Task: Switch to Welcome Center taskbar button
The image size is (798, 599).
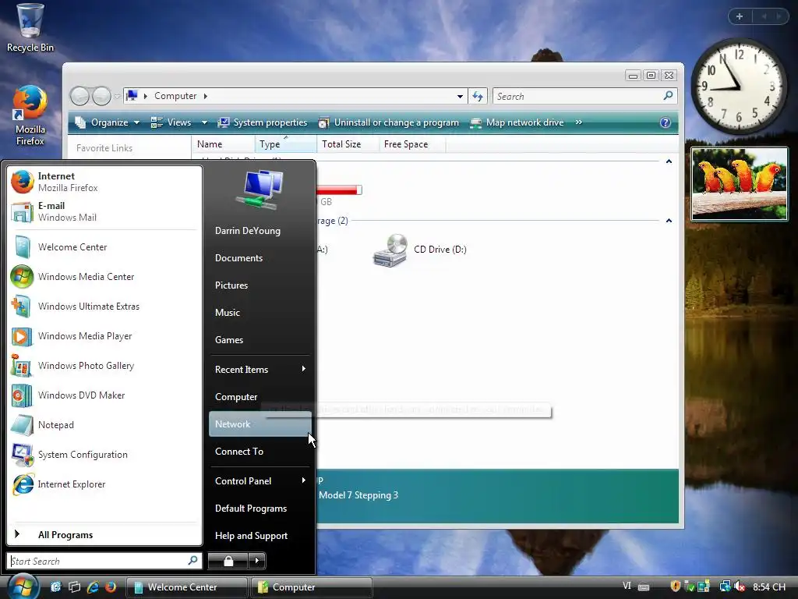Action: (x=186, y=587)
